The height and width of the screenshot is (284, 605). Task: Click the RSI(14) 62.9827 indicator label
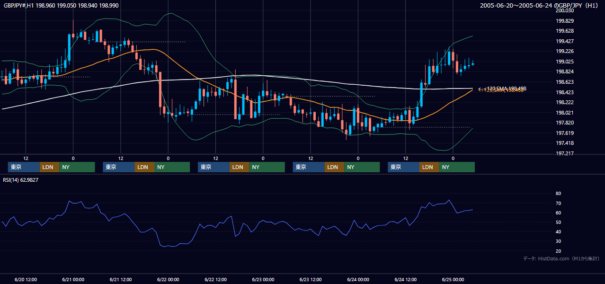click(x=21, y=180)
